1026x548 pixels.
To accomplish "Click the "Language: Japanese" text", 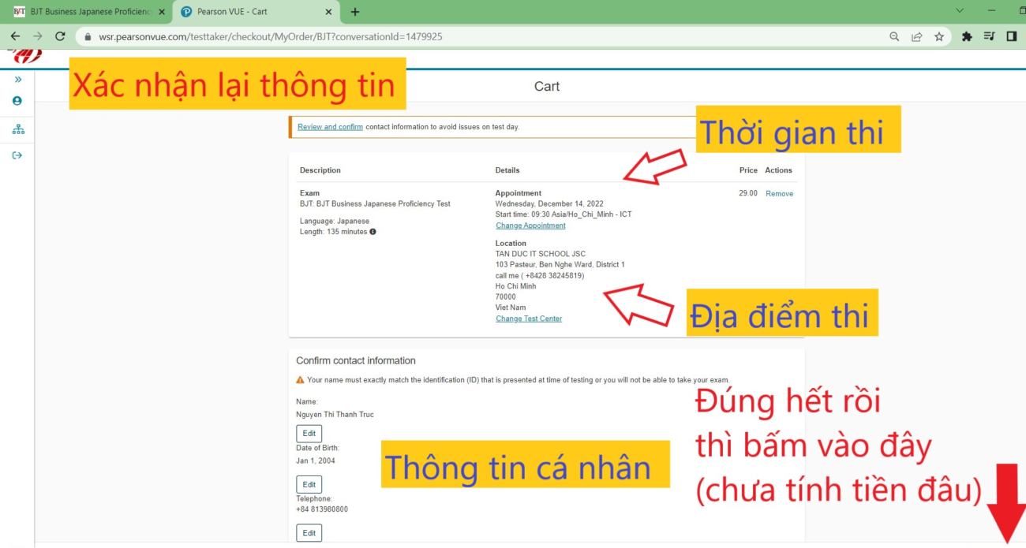I will tap(335, 222).
